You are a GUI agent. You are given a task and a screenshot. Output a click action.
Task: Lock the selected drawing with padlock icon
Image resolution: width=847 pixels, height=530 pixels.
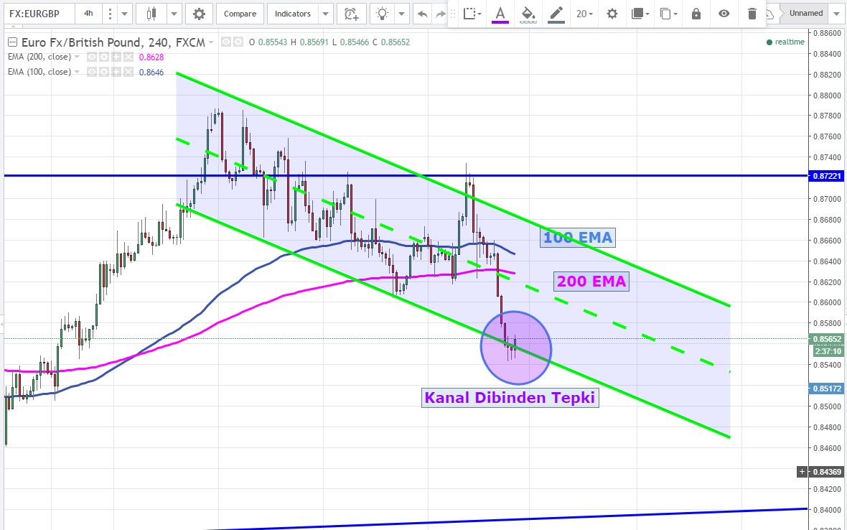696,14
